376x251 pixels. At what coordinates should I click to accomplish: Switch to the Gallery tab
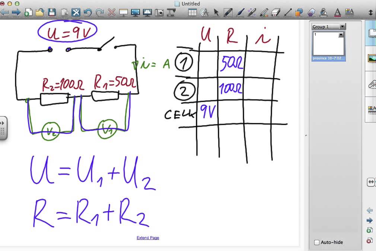371,58
